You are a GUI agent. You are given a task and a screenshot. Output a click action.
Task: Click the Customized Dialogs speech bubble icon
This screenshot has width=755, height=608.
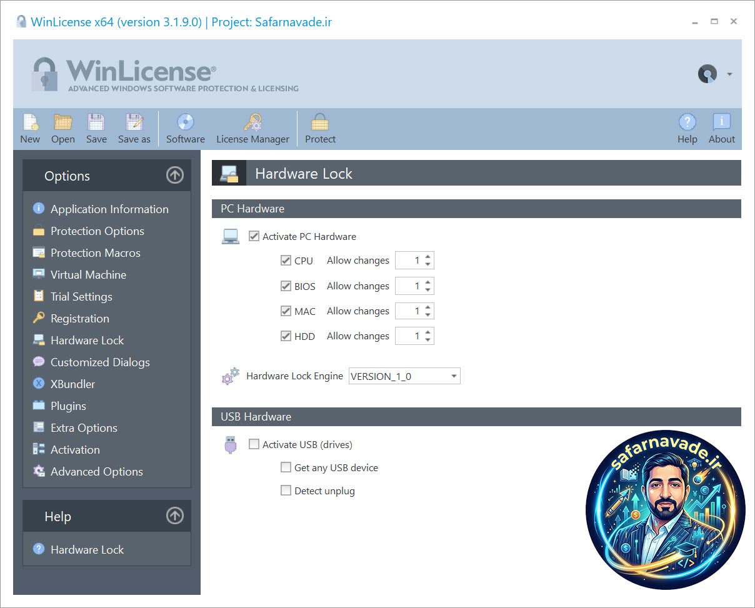pos(39,362)
